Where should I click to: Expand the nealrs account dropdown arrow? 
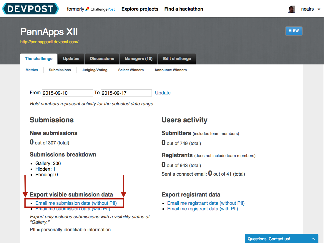coord(319,9)
